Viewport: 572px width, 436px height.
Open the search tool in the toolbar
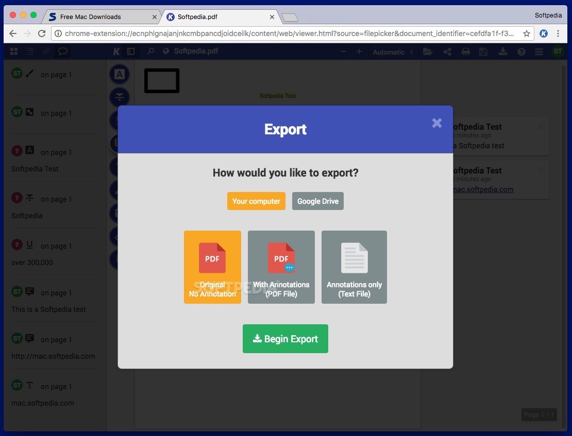(150, 51)
